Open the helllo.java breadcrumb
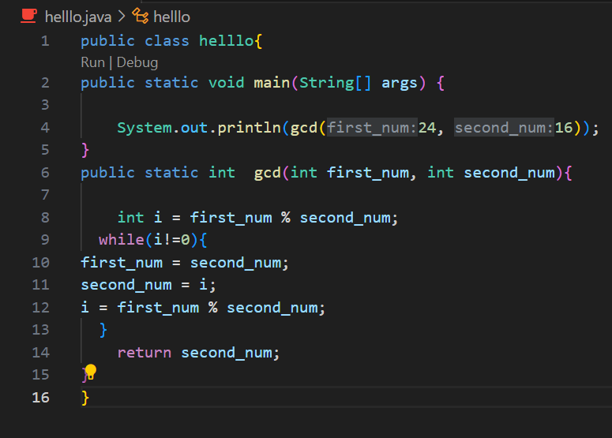This screenshot has width=612, height=438. (77, 17)
